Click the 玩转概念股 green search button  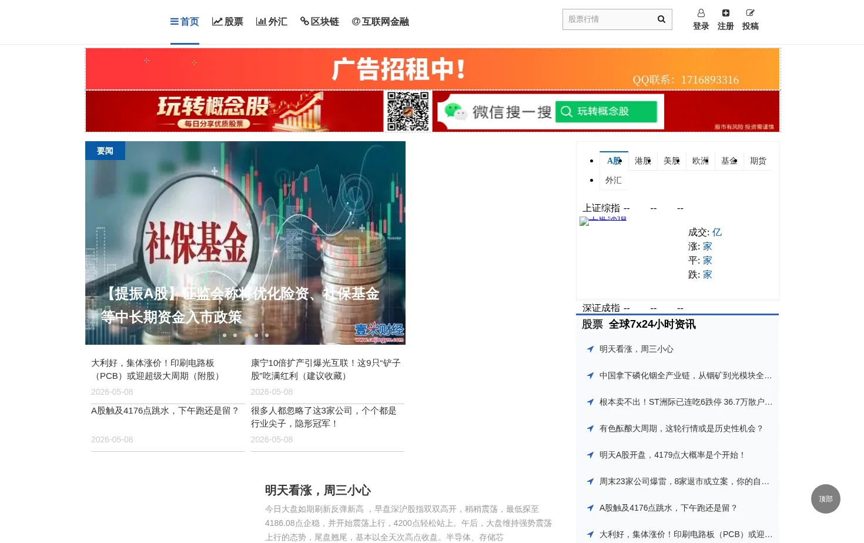(607, 111)
